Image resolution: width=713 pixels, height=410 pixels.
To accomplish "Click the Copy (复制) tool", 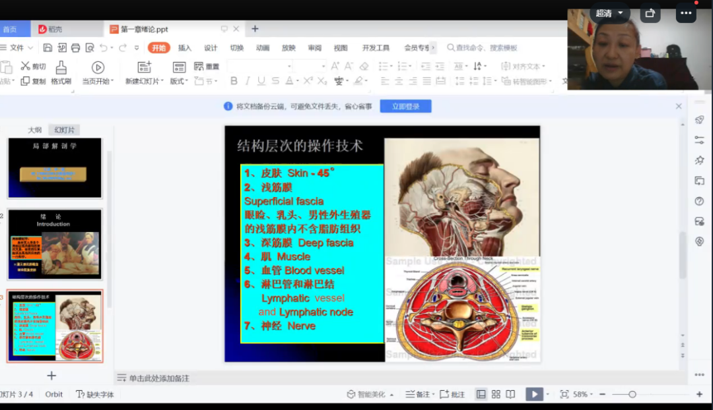I will click(x=33, y=81).
